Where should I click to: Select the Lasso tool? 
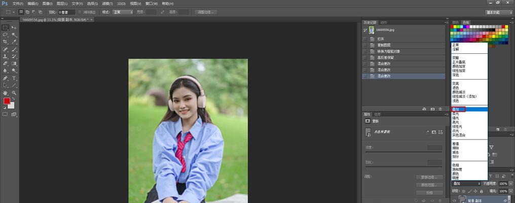pyautogui.click(x=5, y=35)
